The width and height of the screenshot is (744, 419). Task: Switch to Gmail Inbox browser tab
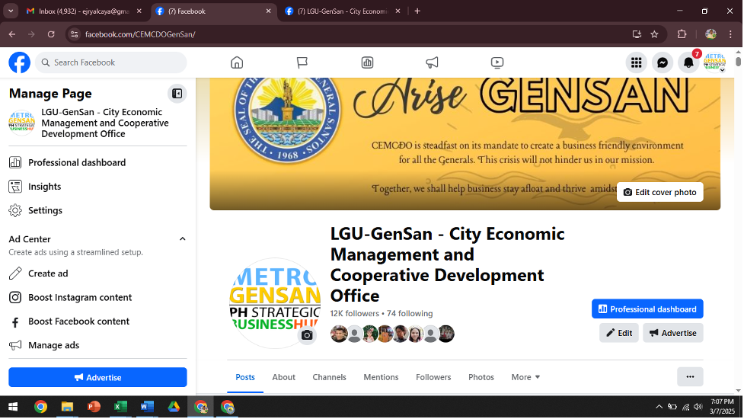(84, 11)
